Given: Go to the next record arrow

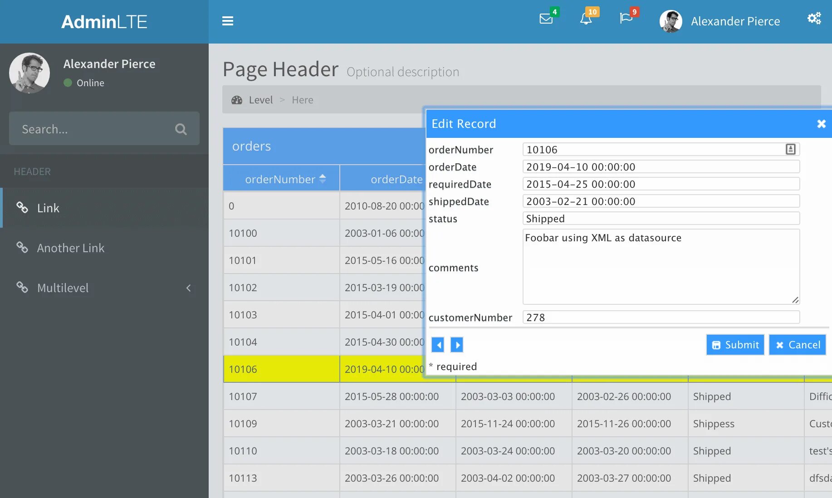Looking at the screenshot, I should (457, 345).
